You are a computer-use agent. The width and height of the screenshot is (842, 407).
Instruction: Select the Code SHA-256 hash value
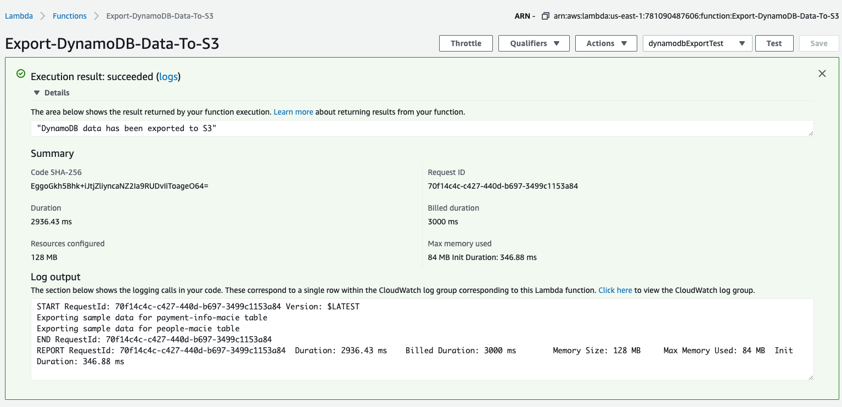120,186
